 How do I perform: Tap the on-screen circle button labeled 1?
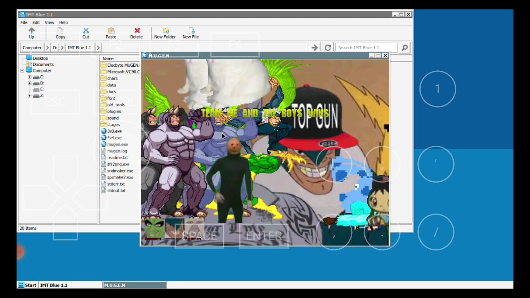(x=438, y=89)
